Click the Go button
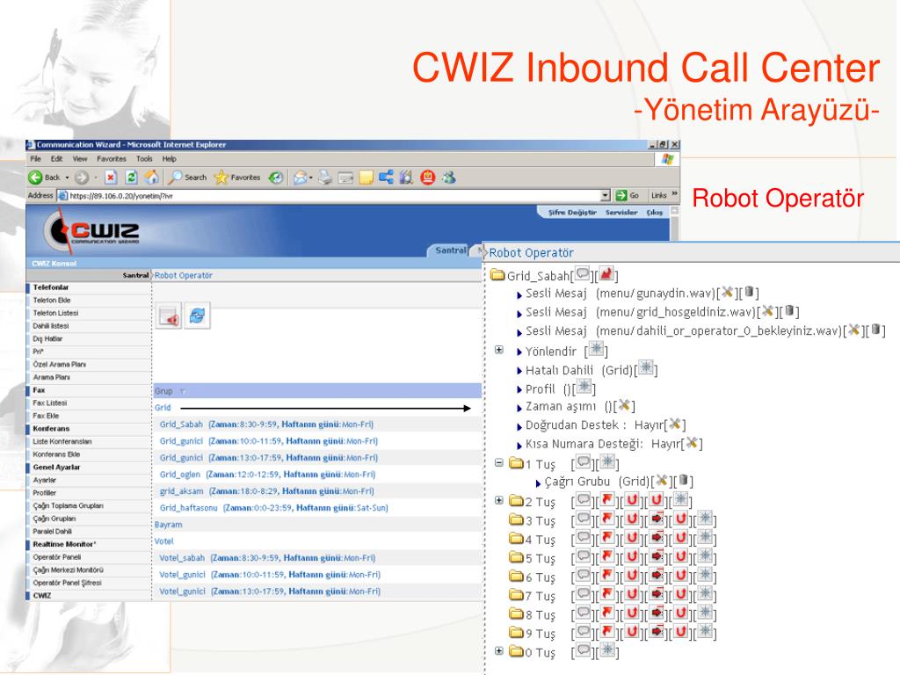The image size is (900, 675). [628, 196]
